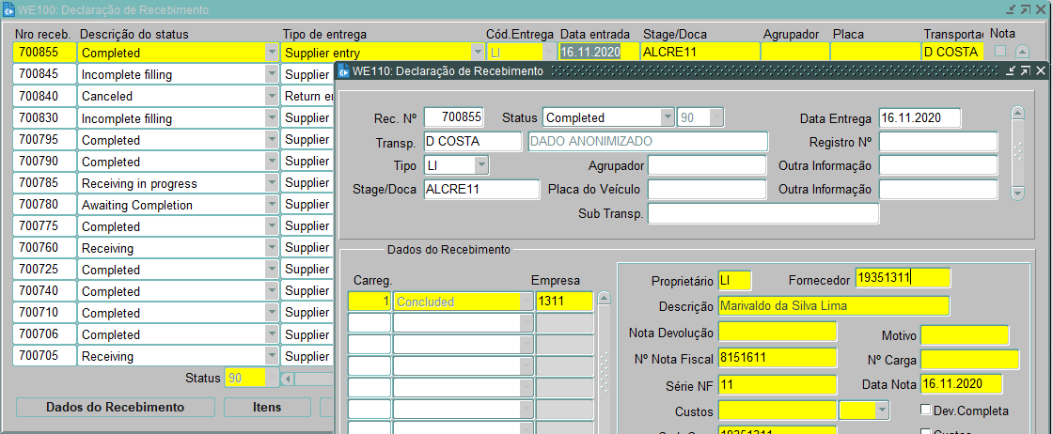The height and width of the screenshot is (434, 1053).
Task: Expand the Tipo dropdown showing LI
Action: tap(480, 165)
